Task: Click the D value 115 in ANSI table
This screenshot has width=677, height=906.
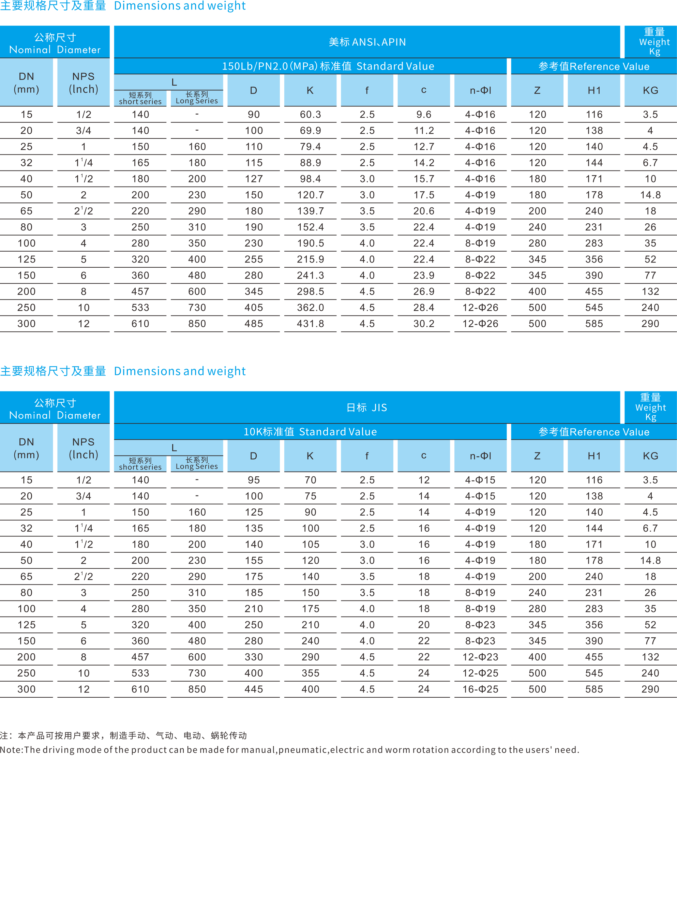Action: 254,163
